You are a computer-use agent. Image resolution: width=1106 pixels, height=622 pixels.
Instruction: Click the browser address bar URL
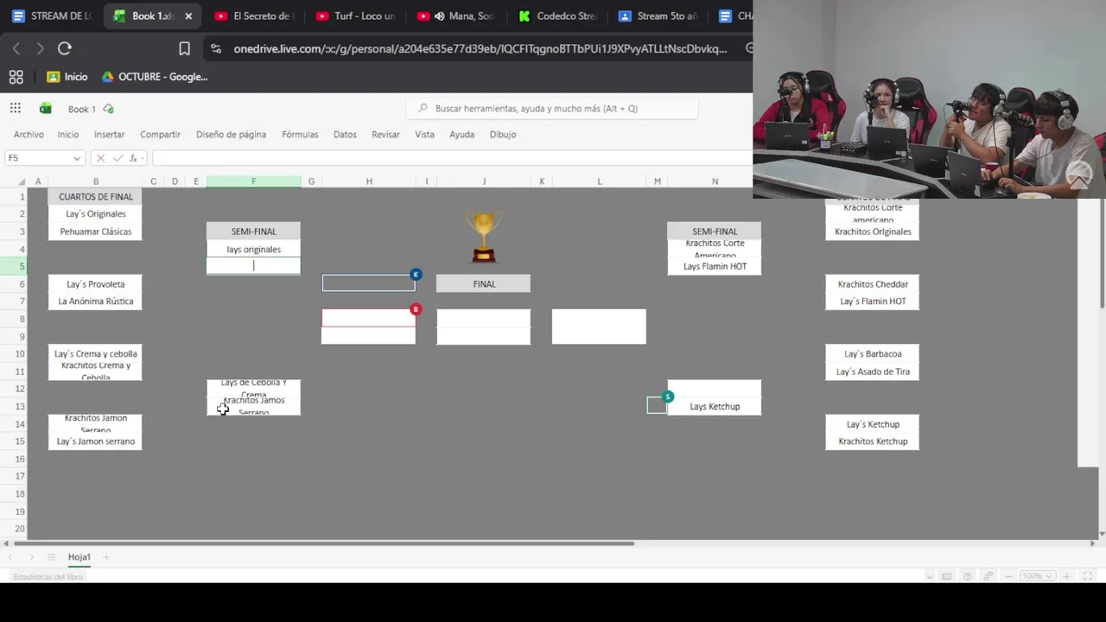(480, 48)
